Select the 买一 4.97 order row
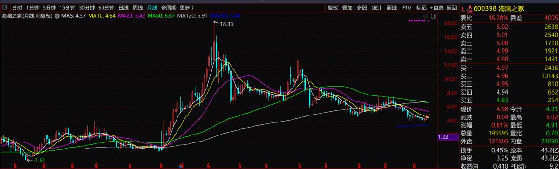559x169 pixels. pyautogui.click(x=509, y=68)
